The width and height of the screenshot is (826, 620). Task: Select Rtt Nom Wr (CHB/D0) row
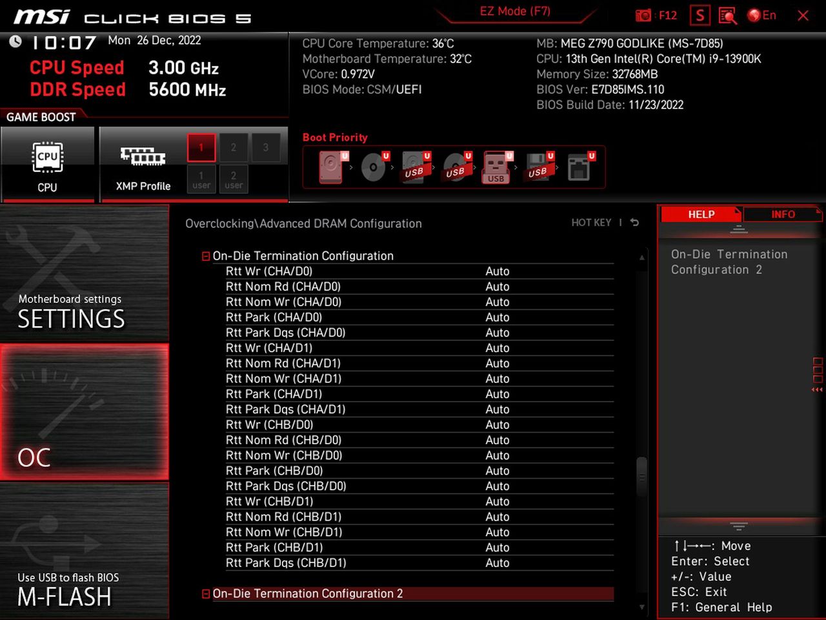pyautogui.click(x=419, y=455)
